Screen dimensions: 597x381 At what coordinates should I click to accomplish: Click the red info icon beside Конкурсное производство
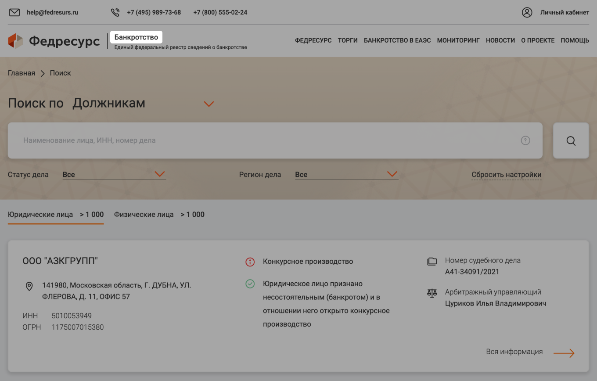pos(250,262)
